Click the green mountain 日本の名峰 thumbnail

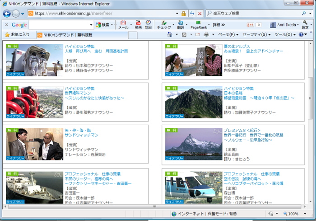pyautogui.click(x=194, y=102)
